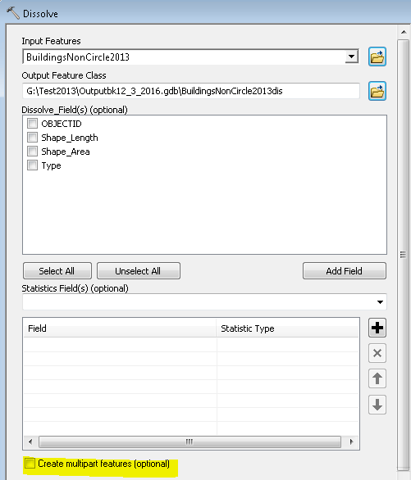411x480 pixels.
Task: Click the Statistics Field(s) (optional) label
Action: (x=75, y=288)
